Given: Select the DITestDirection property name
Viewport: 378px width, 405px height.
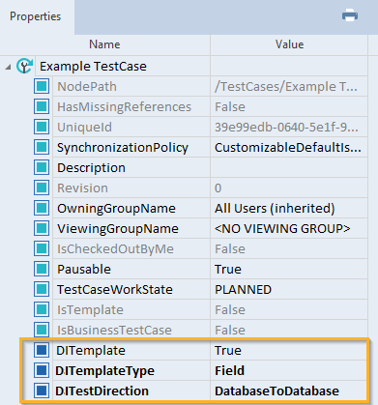Looking at the screenshot, I should pos(102,391).
